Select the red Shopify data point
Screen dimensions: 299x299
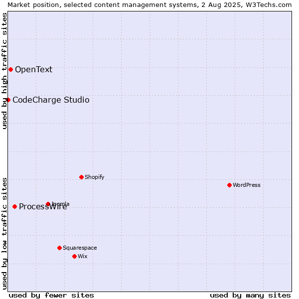81,177
